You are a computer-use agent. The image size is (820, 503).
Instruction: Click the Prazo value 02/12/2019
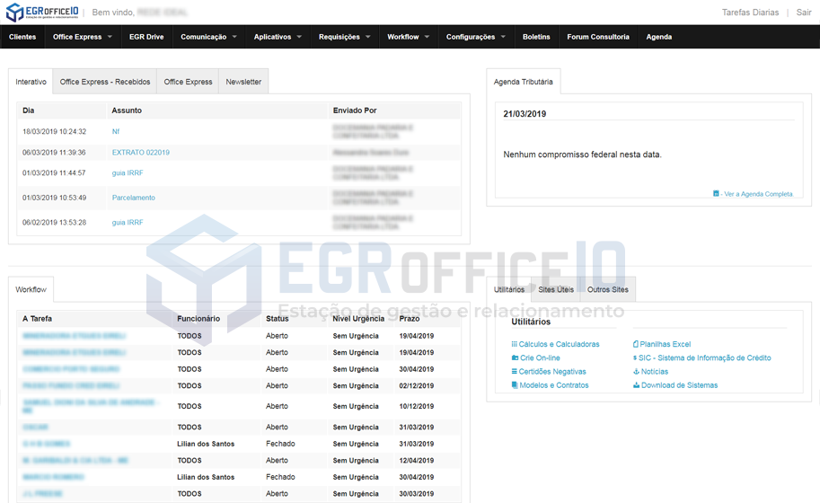(x=416, y=386)
